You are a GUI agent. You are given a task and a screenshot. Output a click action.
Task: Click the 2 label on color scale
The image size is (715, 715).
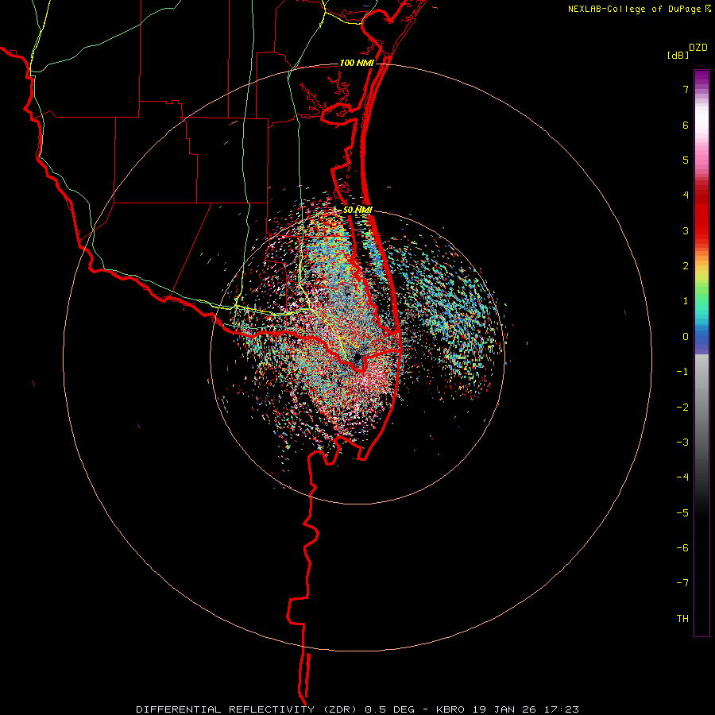click(x=686, y=266)
